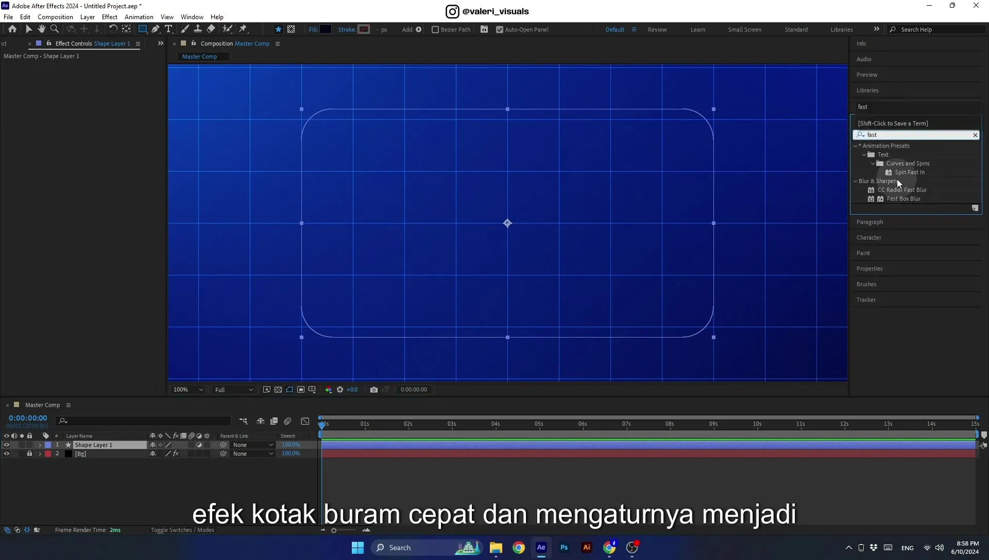Viewport: 989px width, 560px height.
Task: Clear the fast search with X
Action: [x=975, y=135]
